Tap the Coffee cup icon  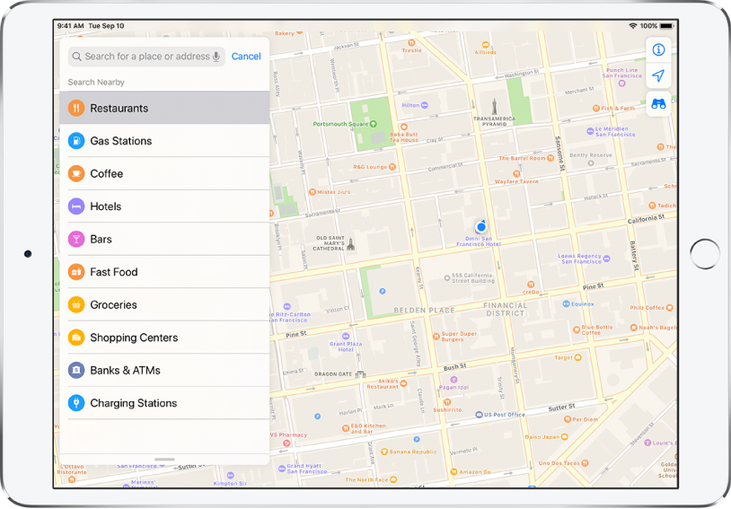(76, 173)
